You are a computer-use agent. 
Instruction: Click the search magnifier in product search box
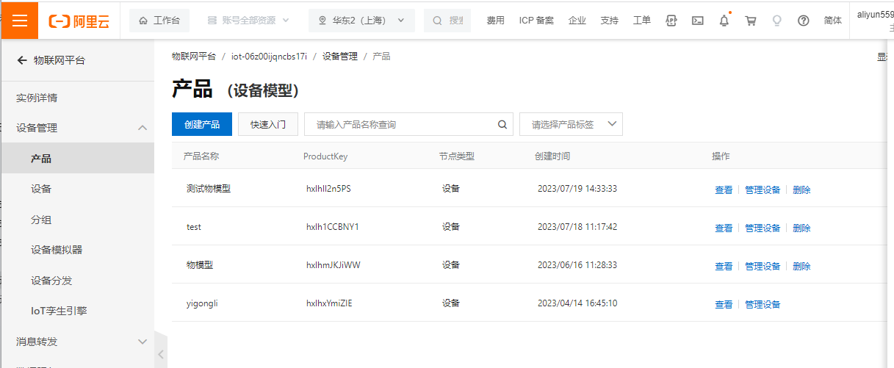(502, 125)
